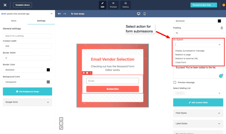Select Redirect to page option

183,55
